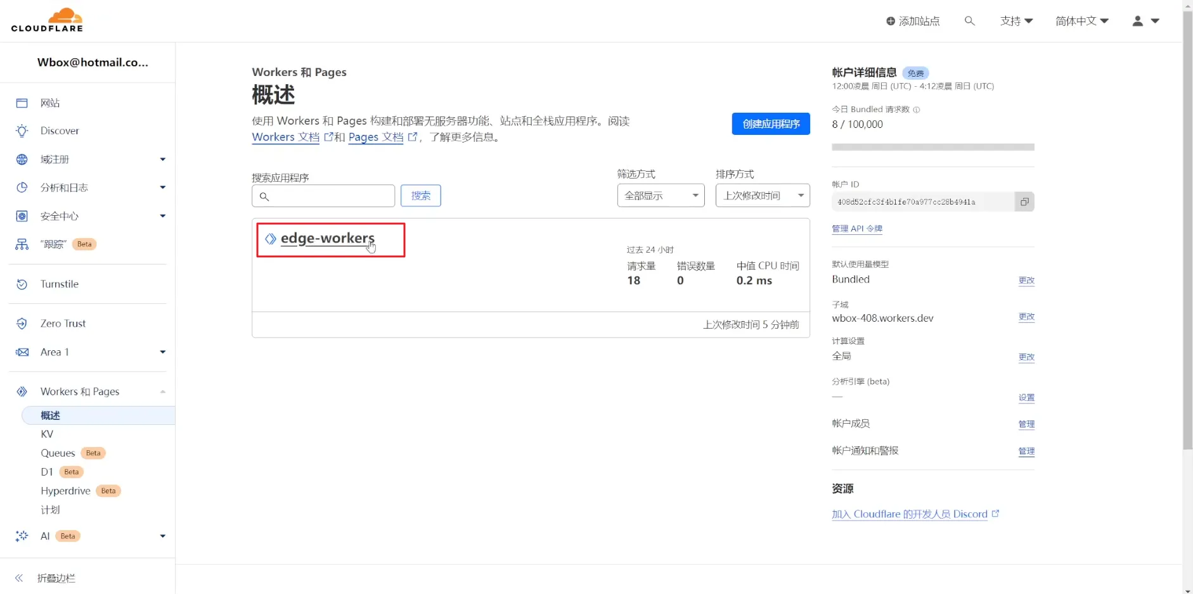Click the account ID text field
Image resolution: width=1193 pixels, height=594 pixels.
924,202
